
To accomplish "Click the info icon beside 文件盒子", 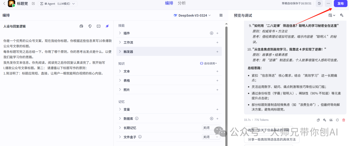I will [x=140, y=137].
